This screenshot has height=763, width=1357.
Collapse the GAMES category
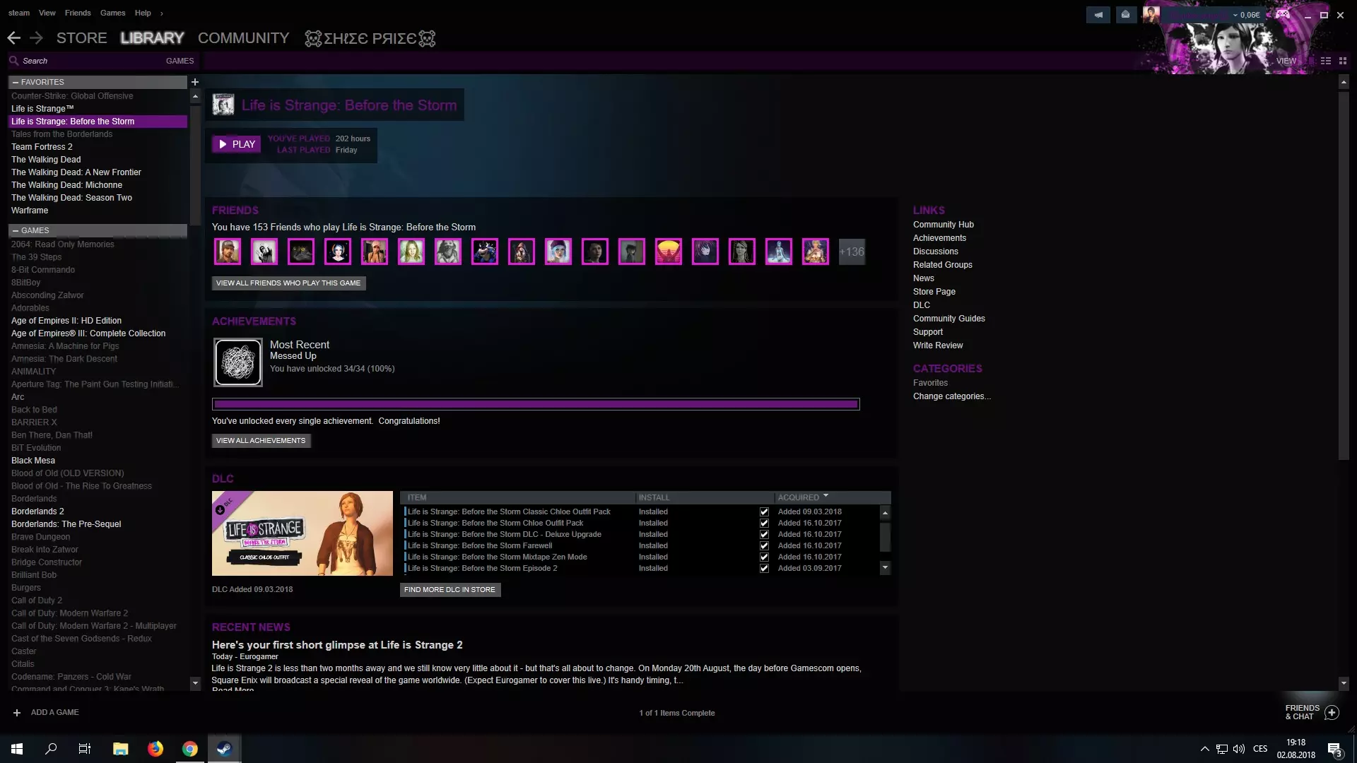[16, 230]
